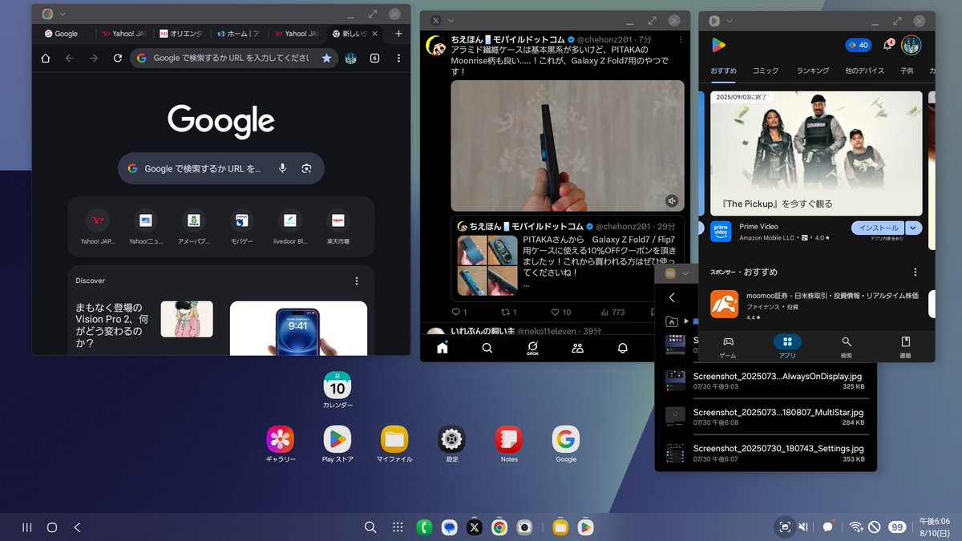This screenshot has height=541, width=962.
Task: Open Screenshot_20250730_180743_Settings.jpg file
Action: (766, 453)
